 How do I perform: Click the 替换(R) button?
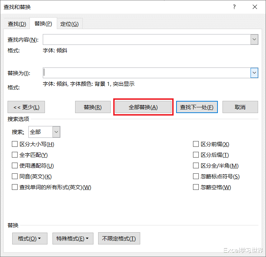pyautogui.click(x=93, y=107)
